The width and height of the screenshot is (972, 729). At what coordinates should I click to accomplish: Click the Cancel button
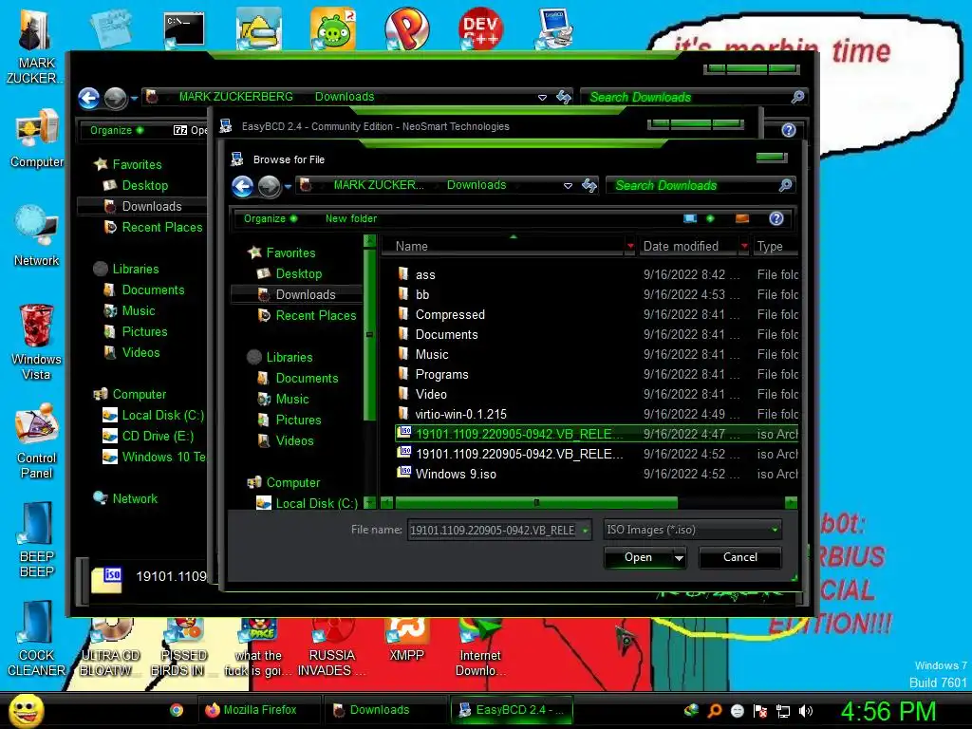pos(740,557)
